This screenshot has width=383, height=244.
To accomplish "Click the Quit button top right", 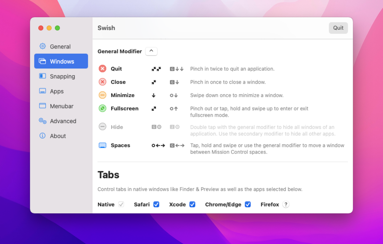I will coord(338,28).
